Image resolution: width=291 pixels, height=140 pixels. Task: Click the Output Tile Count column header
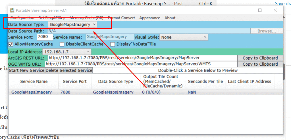[x=163, y=81]
